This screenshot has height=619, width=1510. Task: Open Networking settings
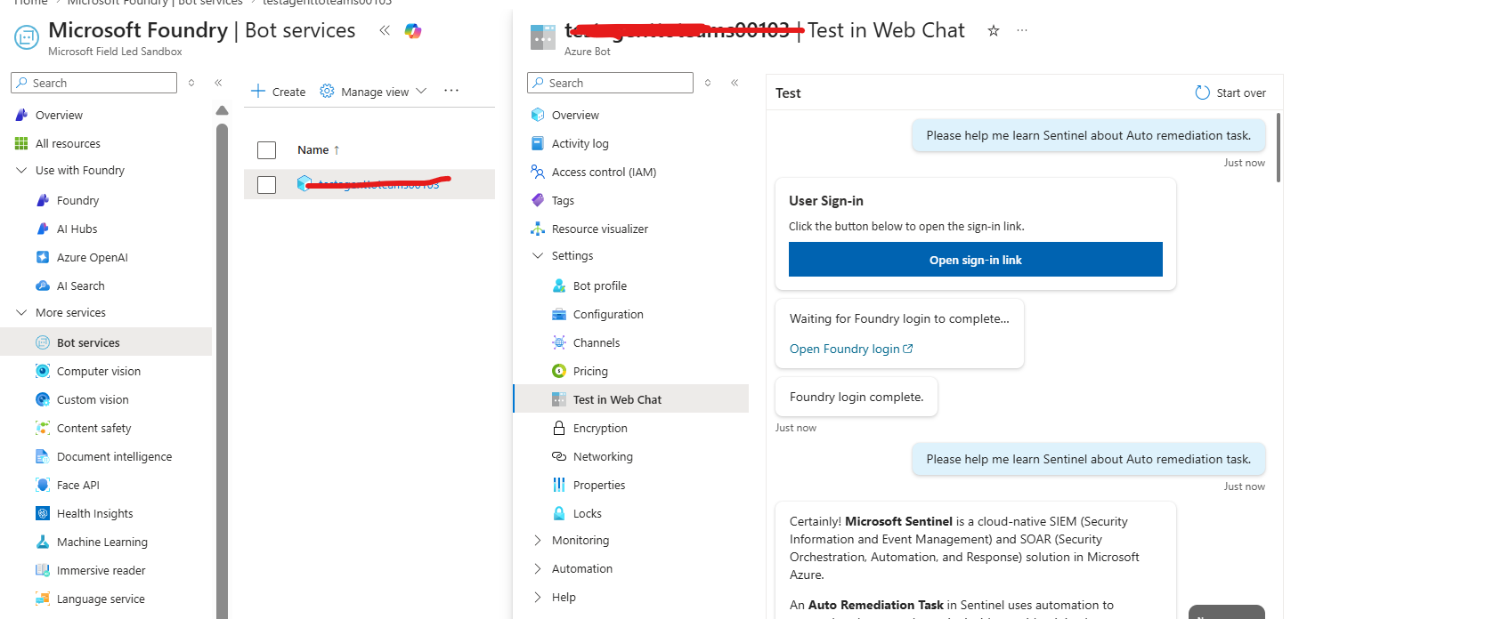point(603,456)
